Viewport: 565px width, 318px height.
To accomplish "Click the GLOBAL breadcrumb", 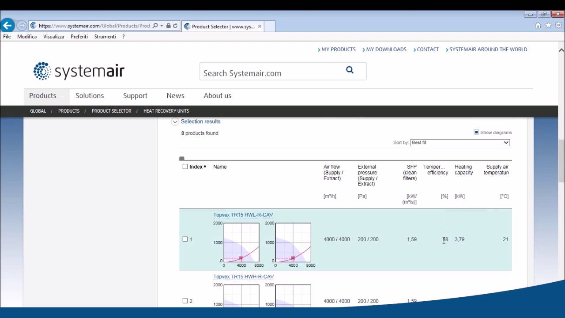I will (x=38, y=111).
